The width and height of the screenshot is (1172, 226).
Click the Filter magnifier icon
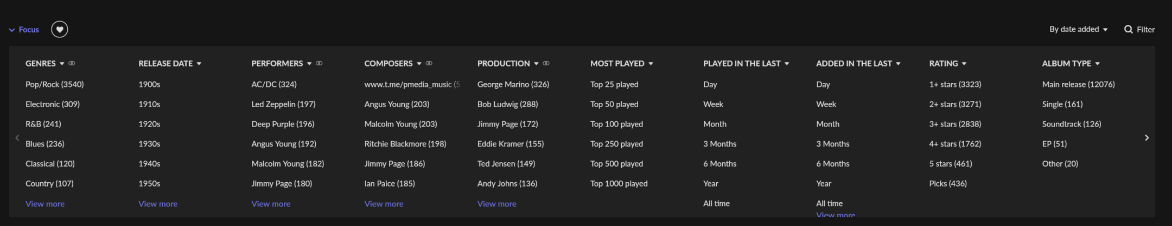pyautogui.click(x=1128, y=29)
